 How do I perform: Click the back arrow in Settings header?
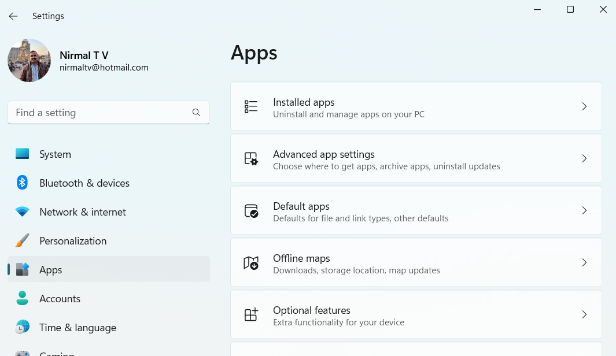pyautogui.click(x=13, y=16)
